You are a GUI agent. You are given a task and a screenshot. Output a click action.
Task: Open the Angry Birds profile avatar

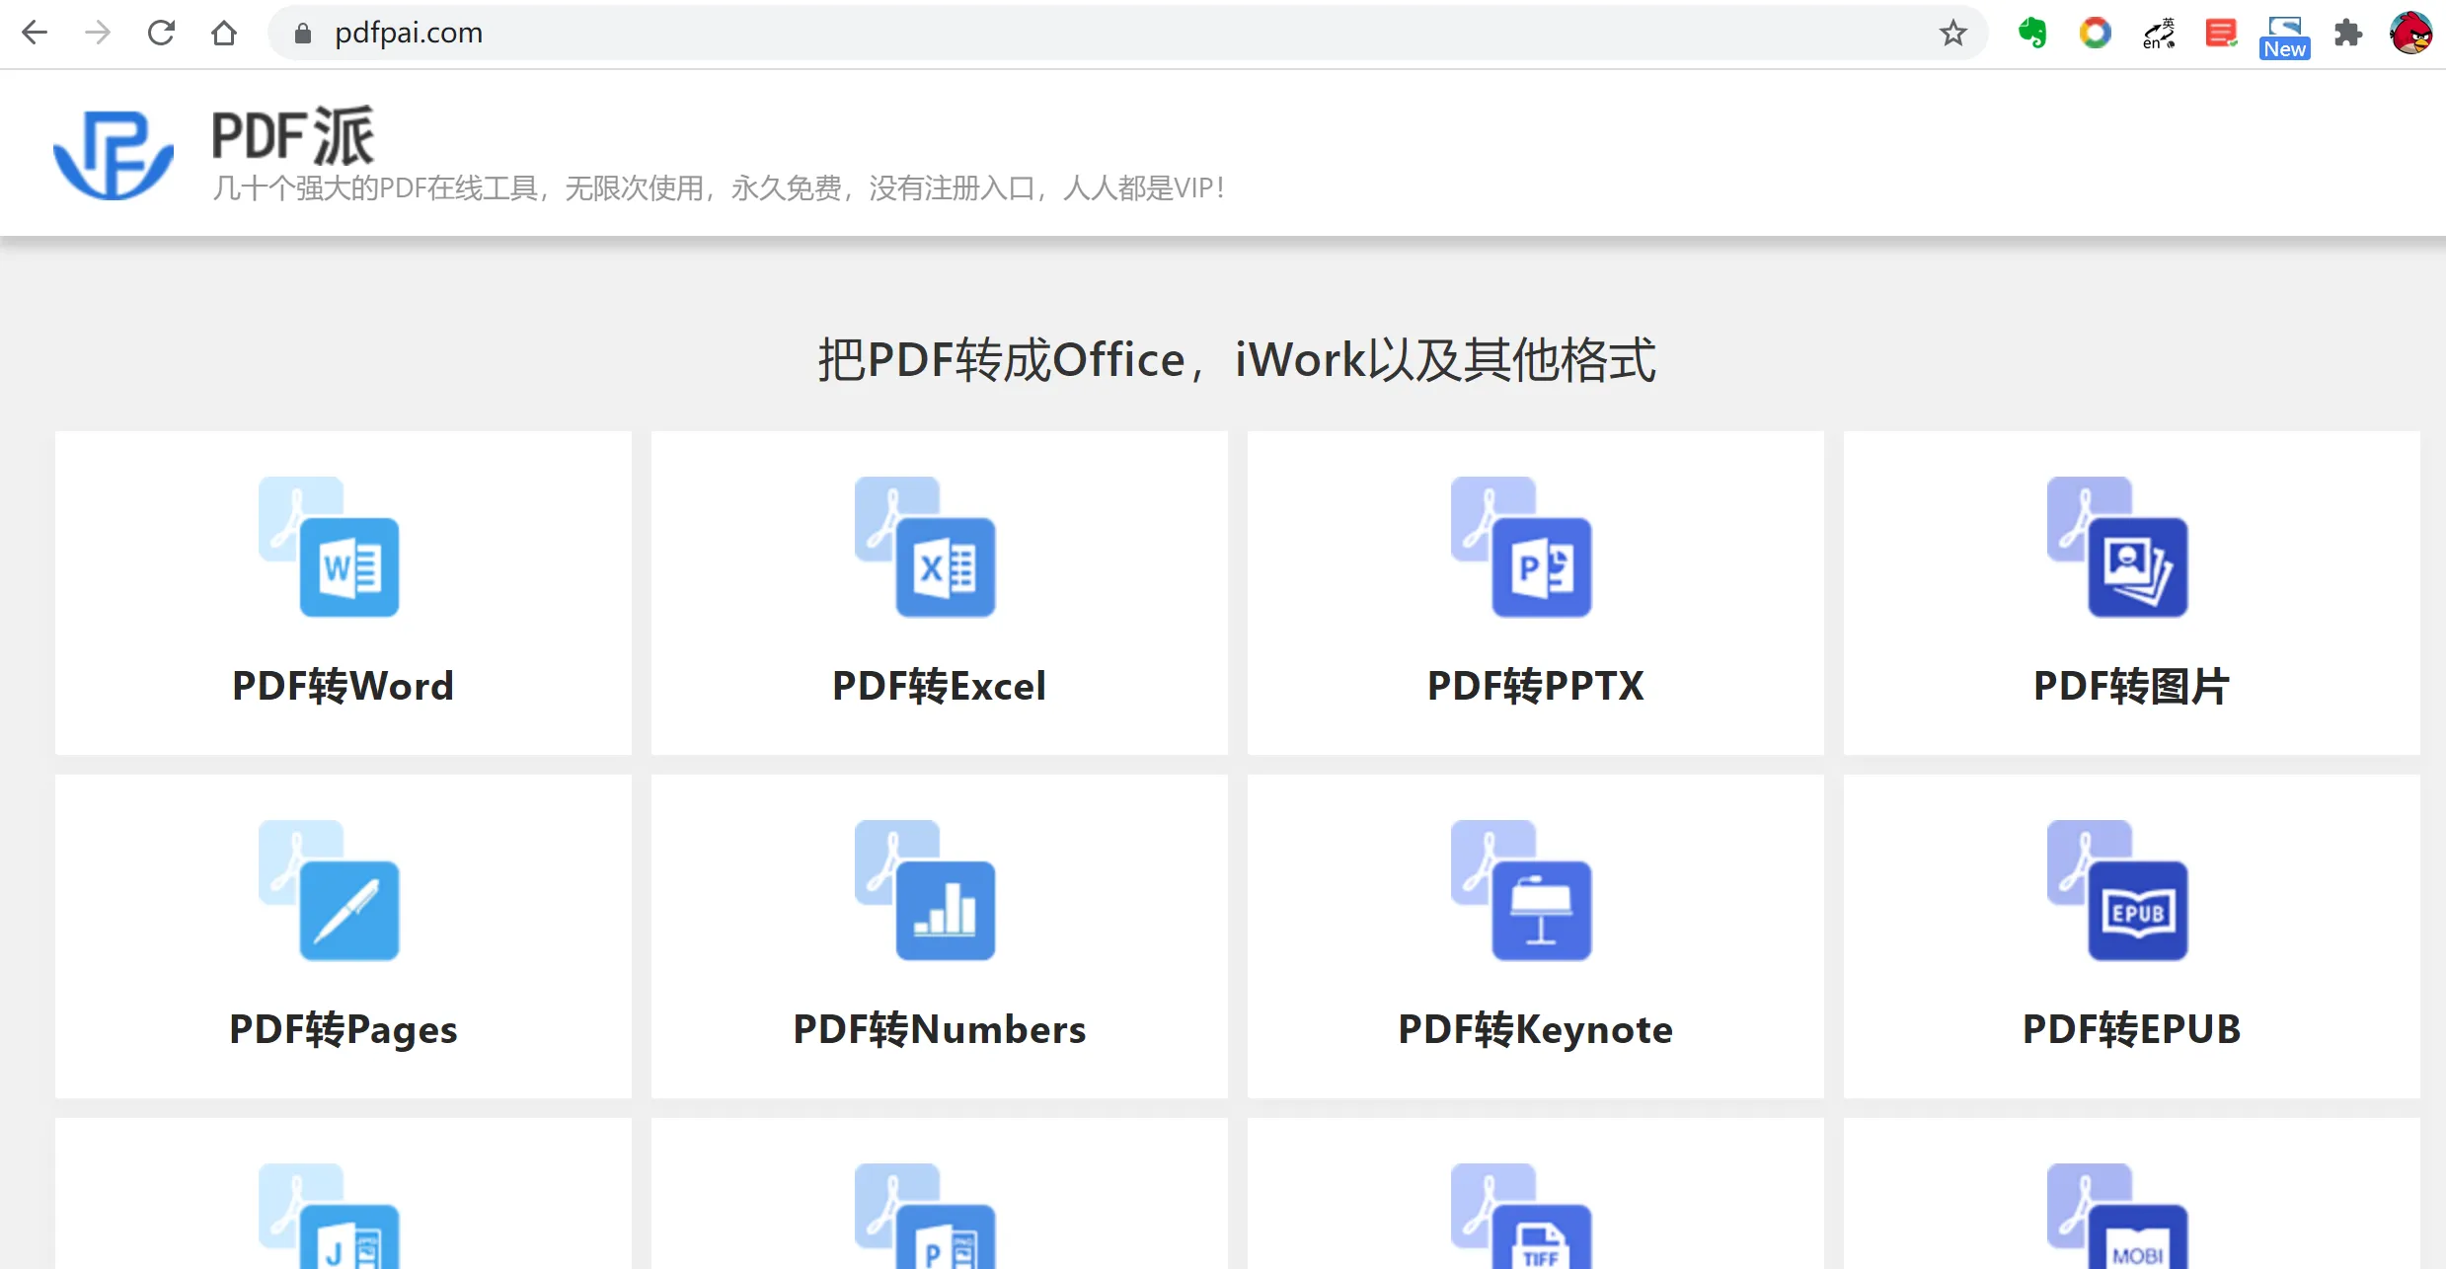2410,33
